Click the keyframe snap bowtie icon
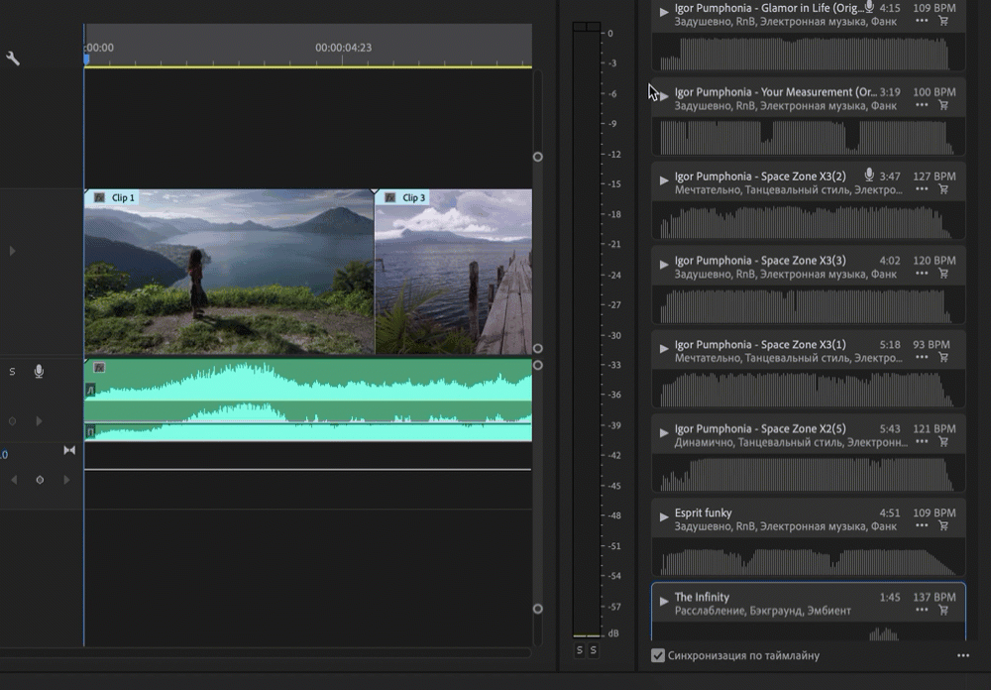The image size is (991, 690). [69, 450]
